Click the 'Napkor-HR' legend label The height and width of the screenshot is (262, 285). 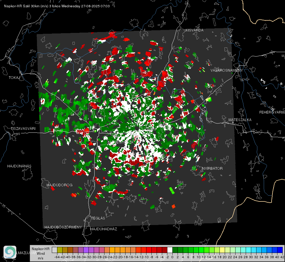tap(40, 249)
